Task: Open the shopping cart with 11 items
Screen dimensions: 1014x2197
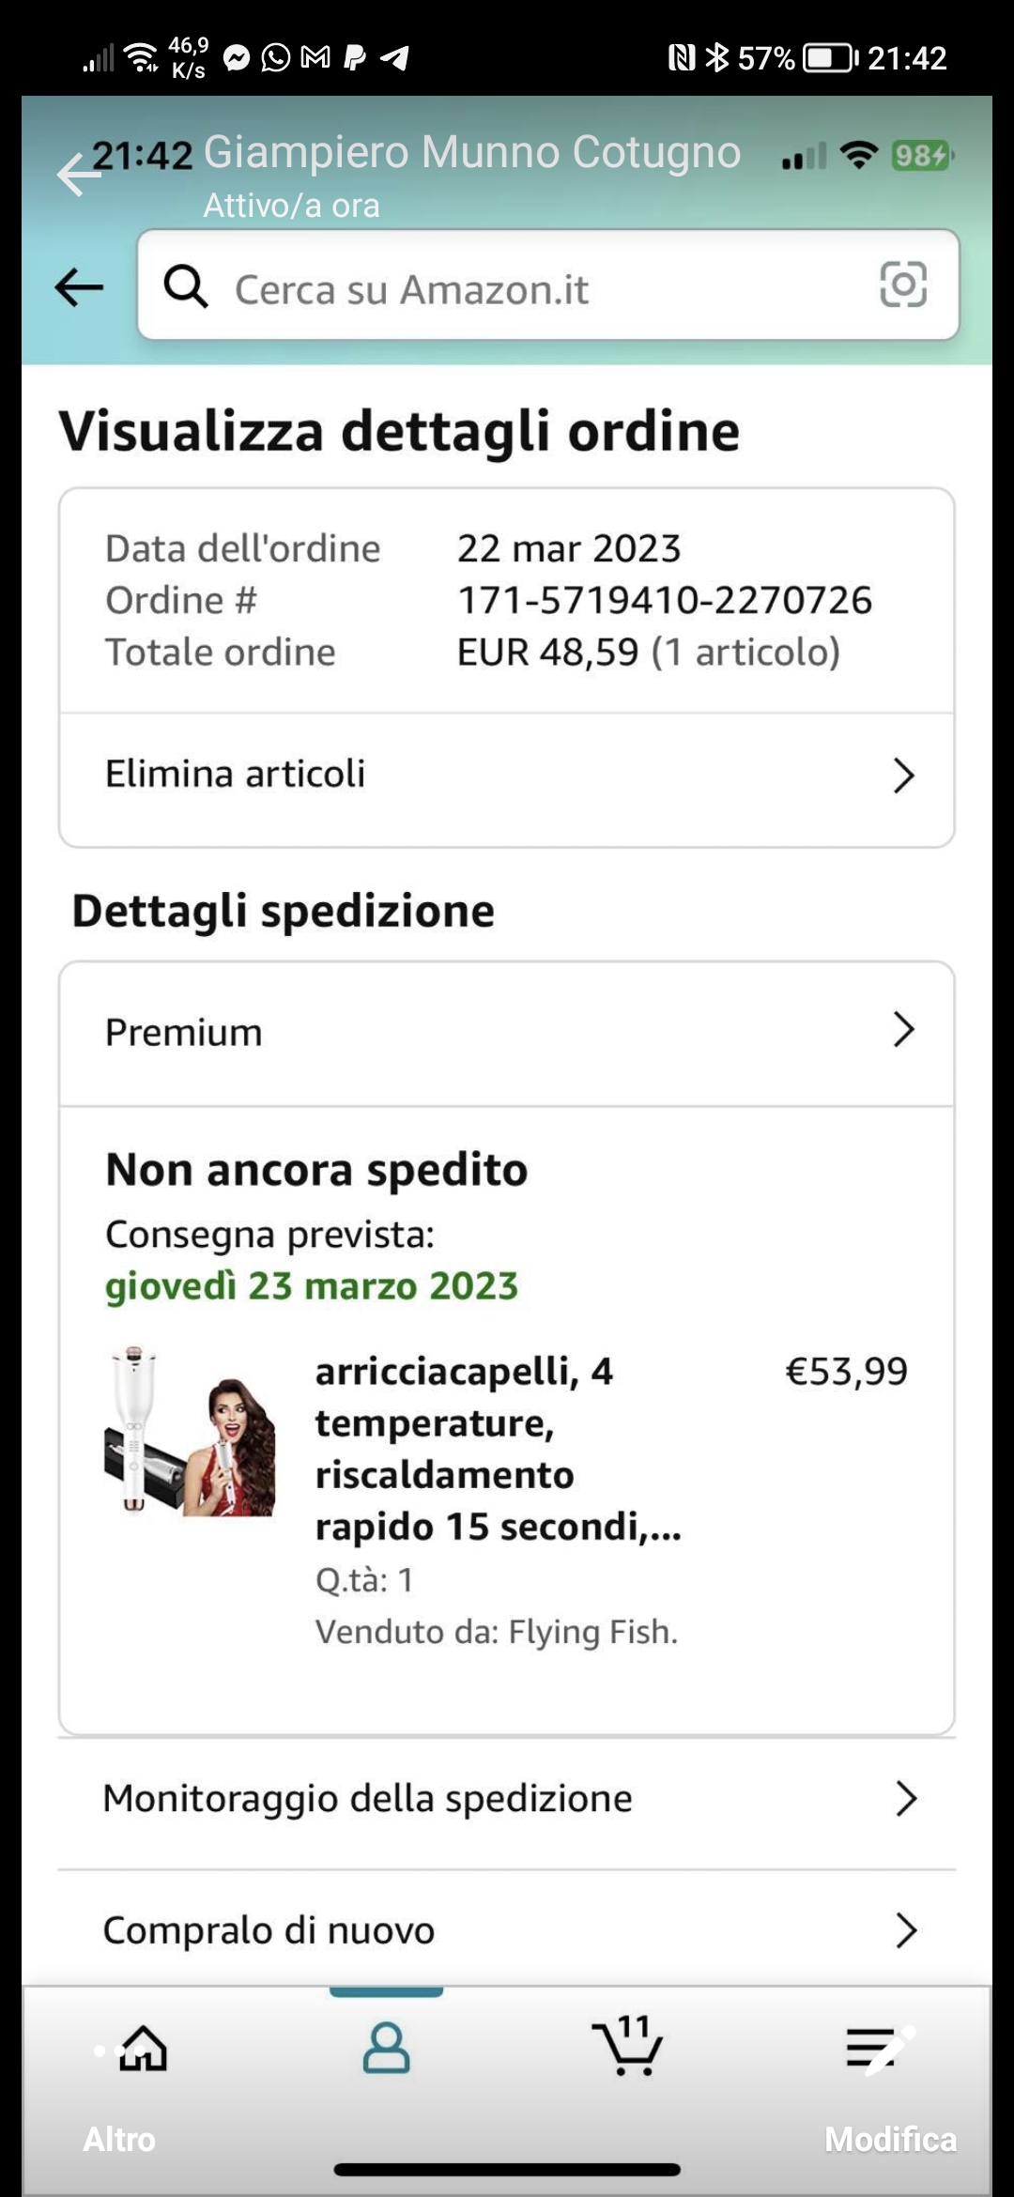Action: coord(629,2047)
